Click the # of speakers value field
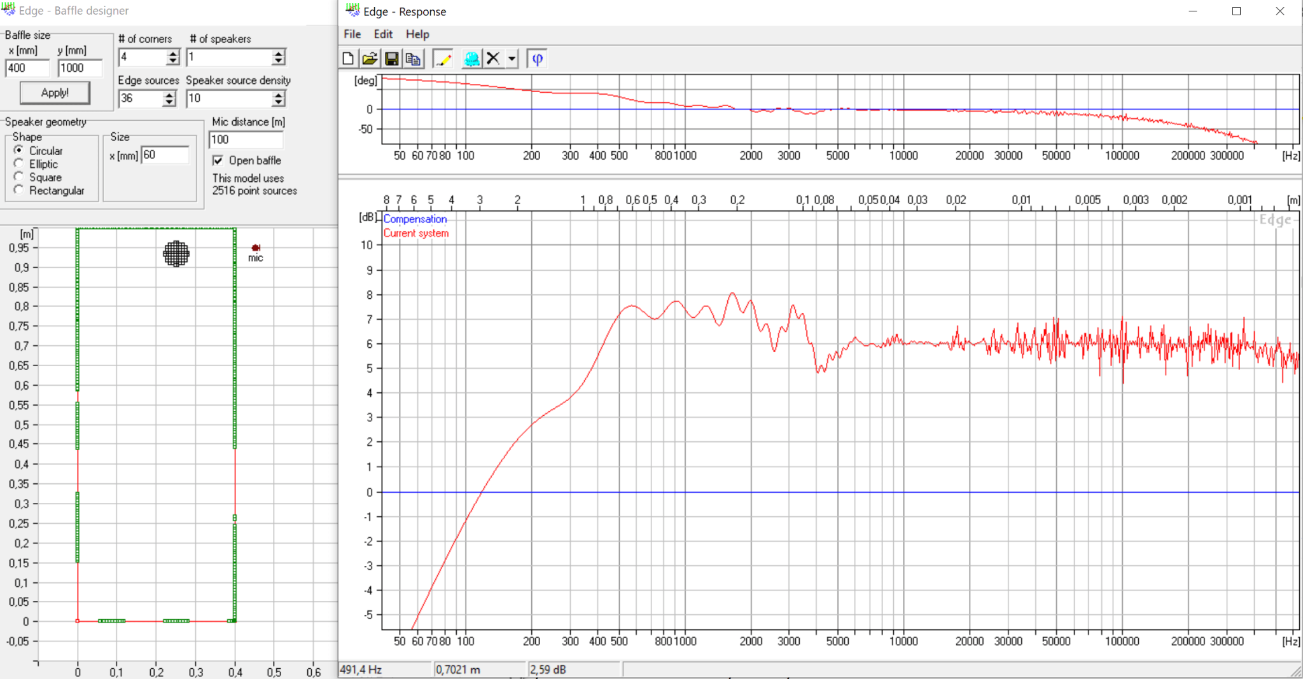 click(x=230, y=57)
